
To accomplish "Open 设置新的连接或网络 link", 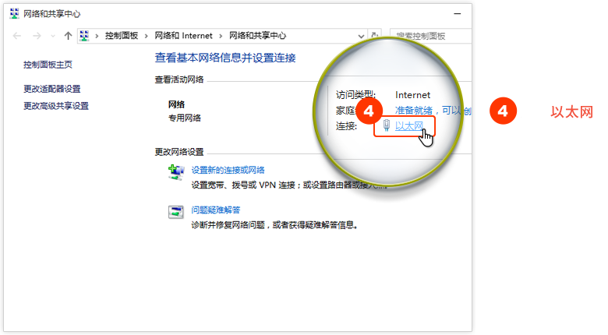I will coord(228,170).
